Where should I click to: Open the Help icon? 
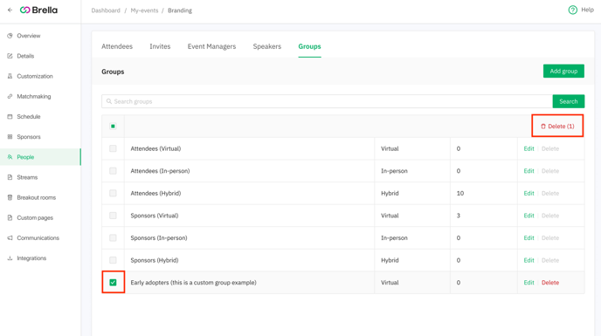click(573, 10)
